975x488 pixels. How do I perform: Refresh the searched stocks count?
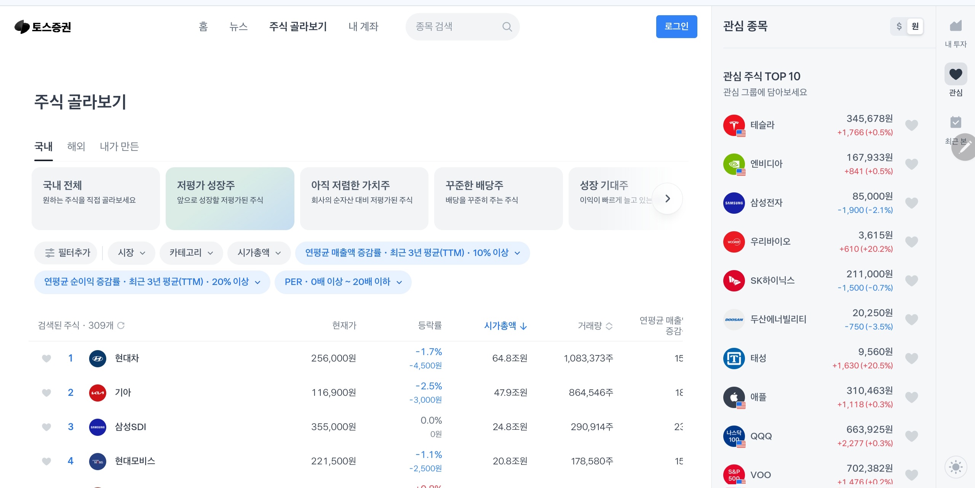tap(121, 325)
